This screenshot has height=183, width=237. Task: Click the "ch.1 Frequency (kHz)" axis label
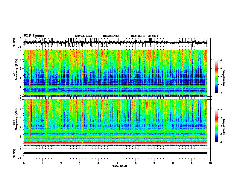16,69
